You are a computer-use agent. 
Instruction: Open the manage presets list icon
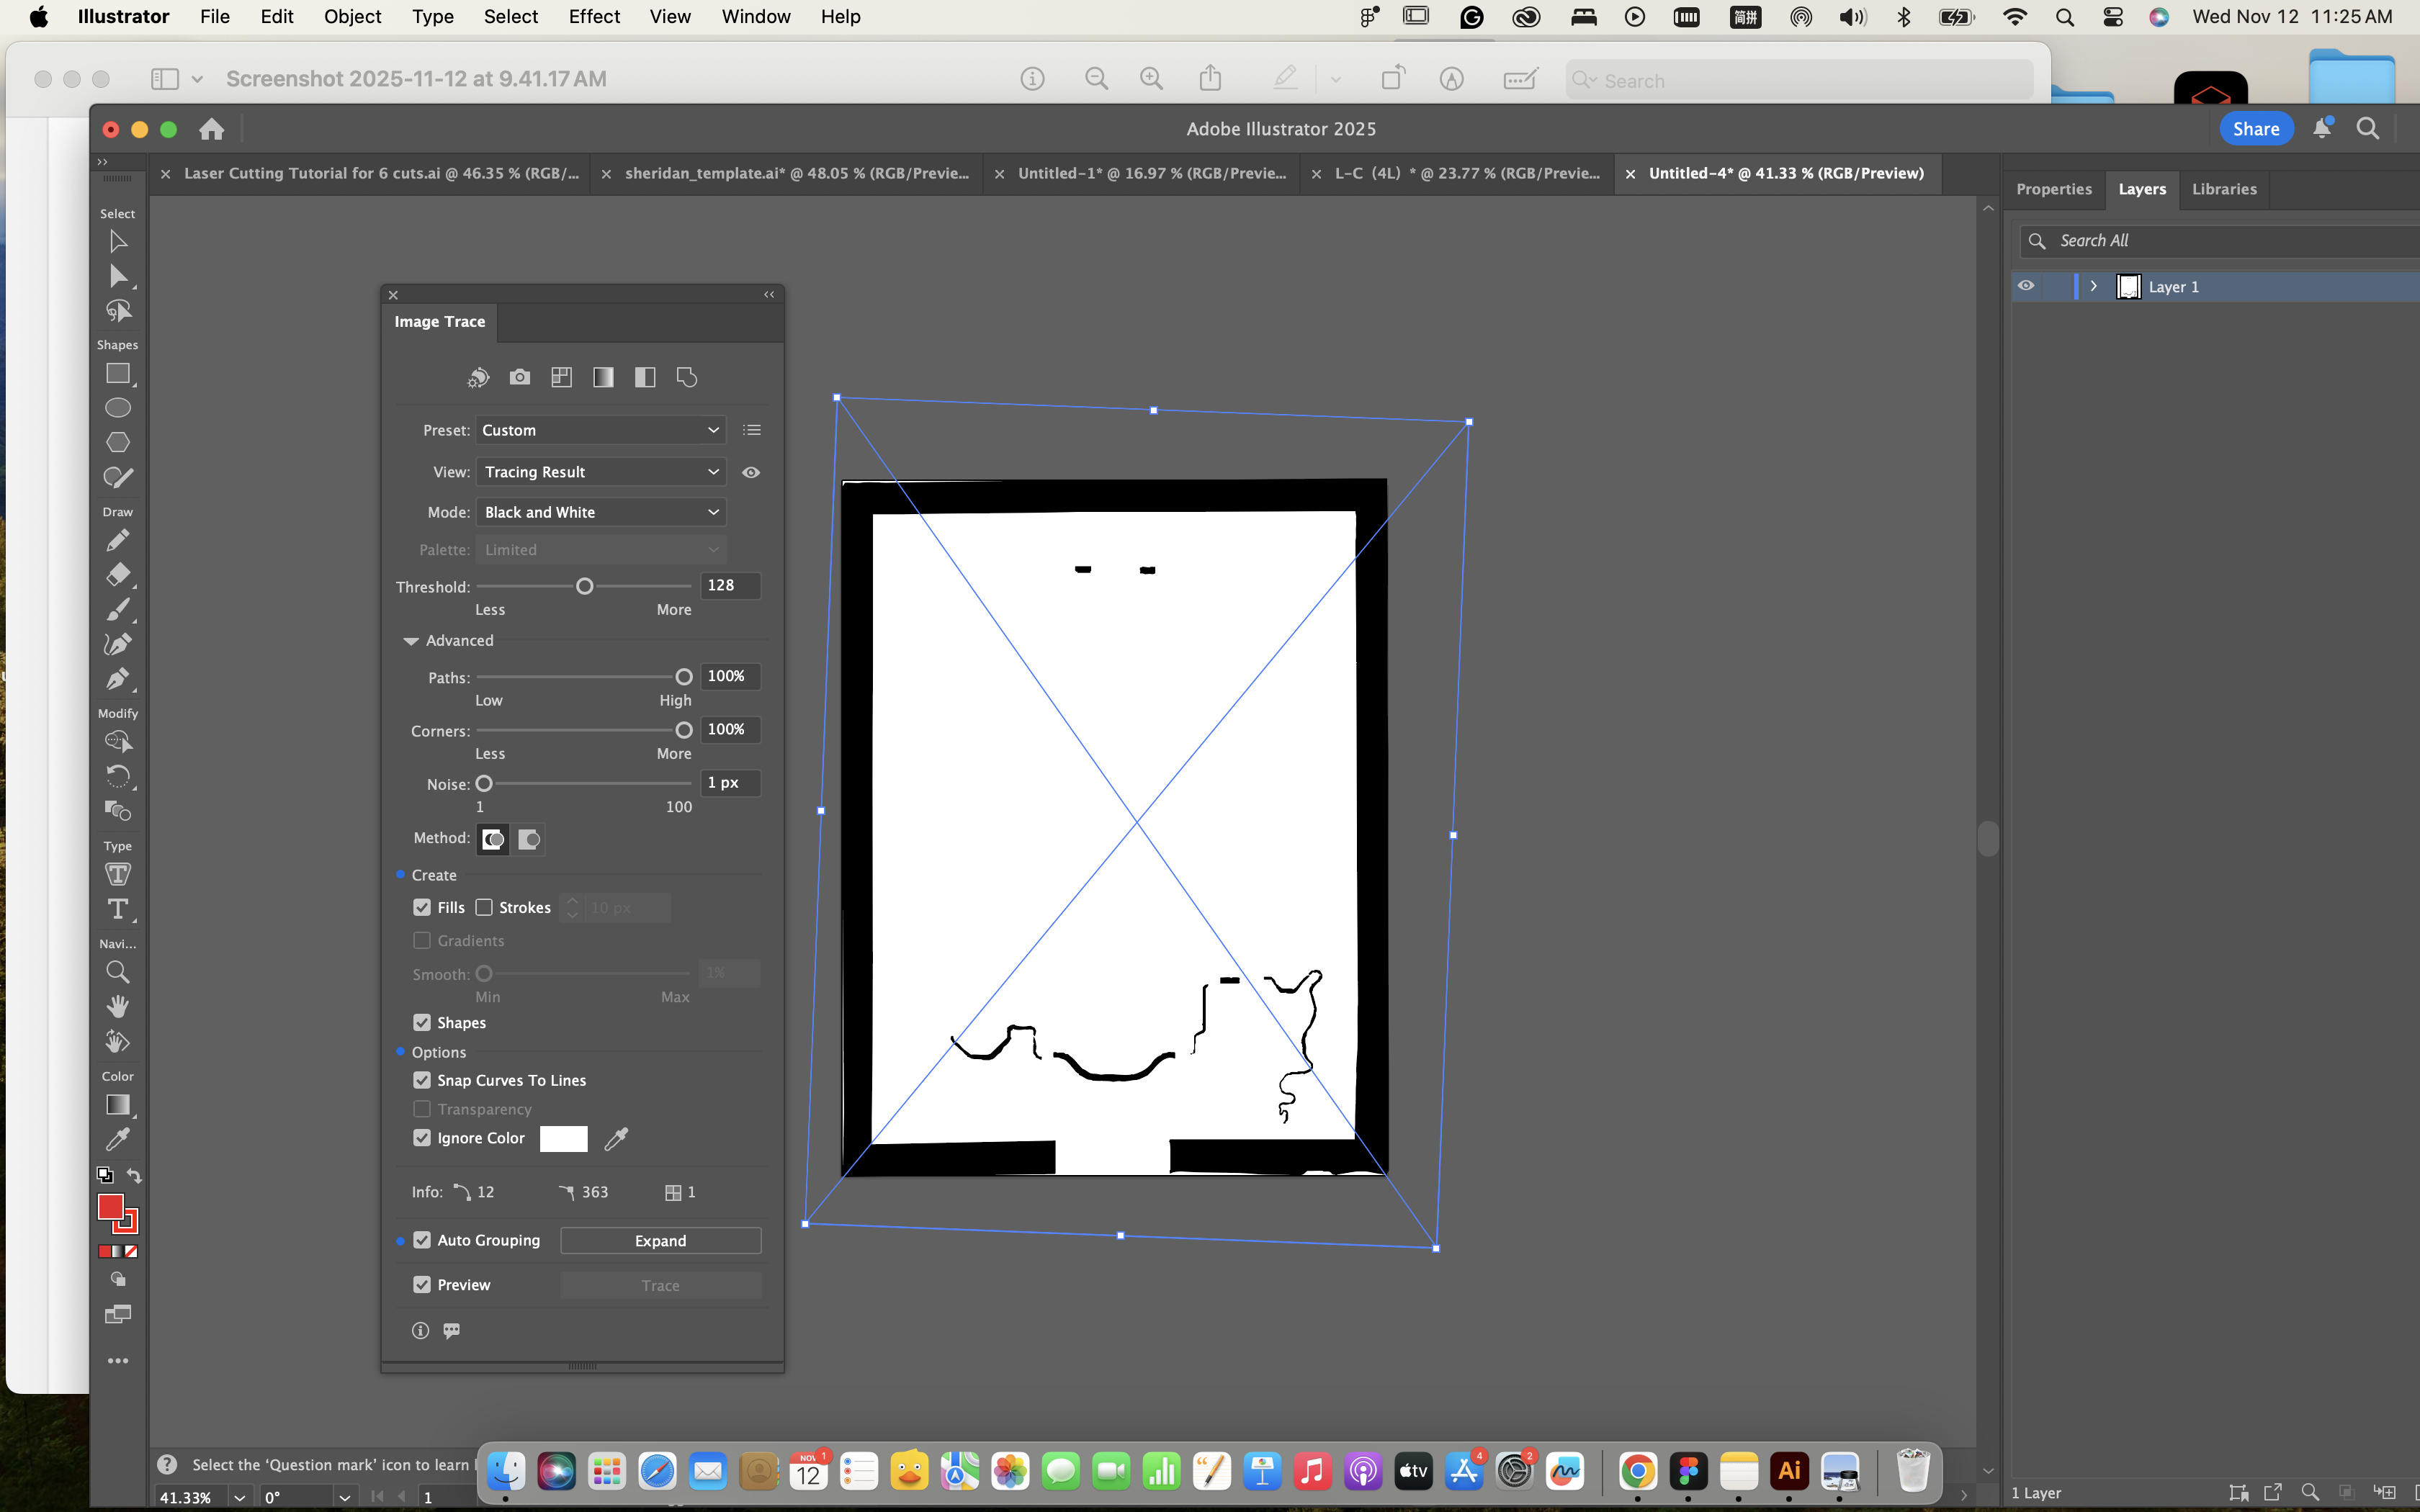[x=752, y=430]
